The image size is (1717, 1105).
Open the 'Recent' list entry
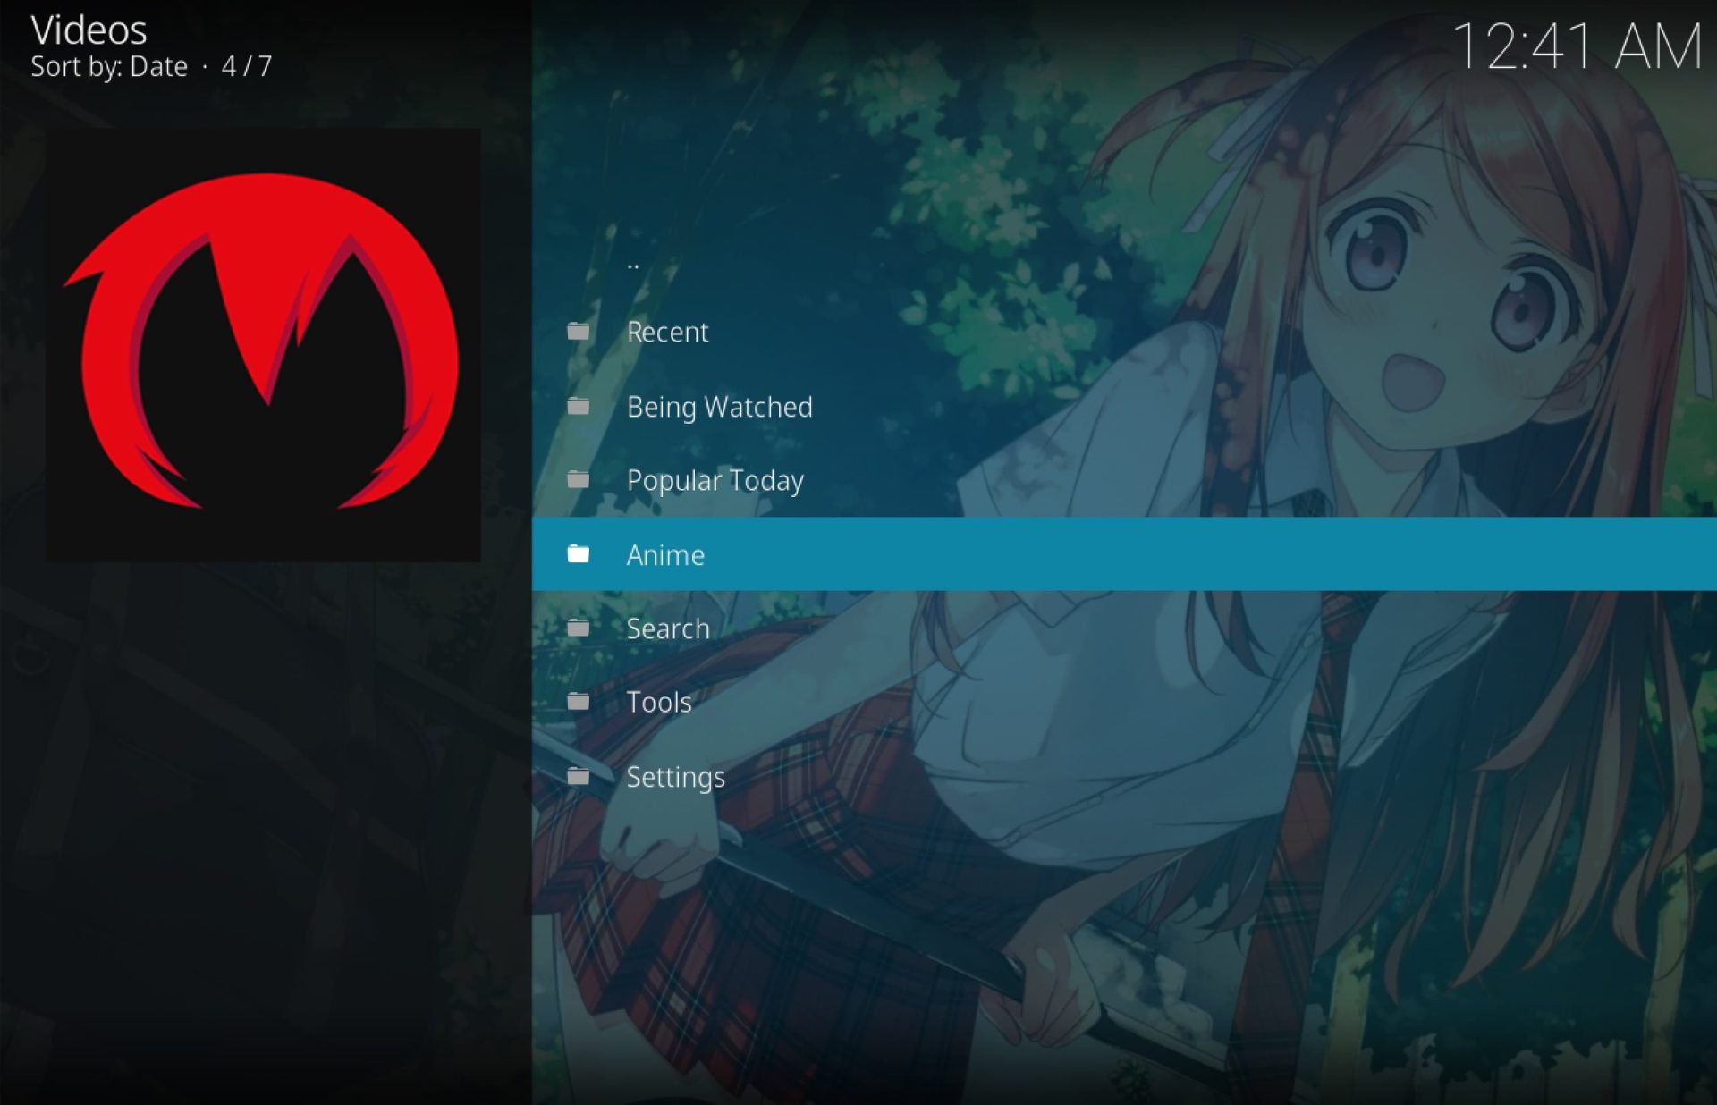1124,332
